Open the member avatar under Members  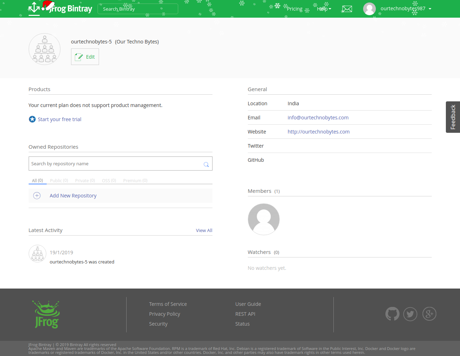(x=264, y=219)
